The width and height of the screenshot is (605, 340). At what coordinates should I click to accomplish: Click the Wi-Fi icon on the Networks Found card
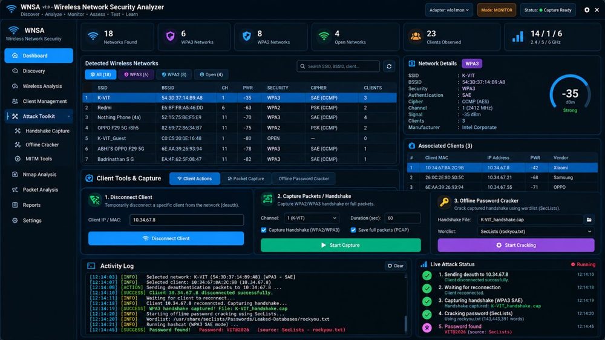(93, 37)
